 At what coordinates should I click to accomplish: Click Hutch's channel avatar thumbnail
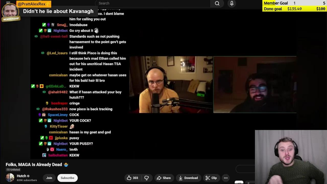click(x=10, y=178)
